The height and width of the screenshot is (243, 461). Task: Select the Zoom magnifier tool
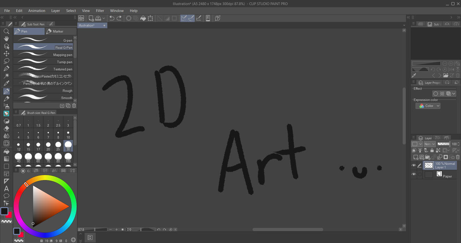click(x=6, y=31)
